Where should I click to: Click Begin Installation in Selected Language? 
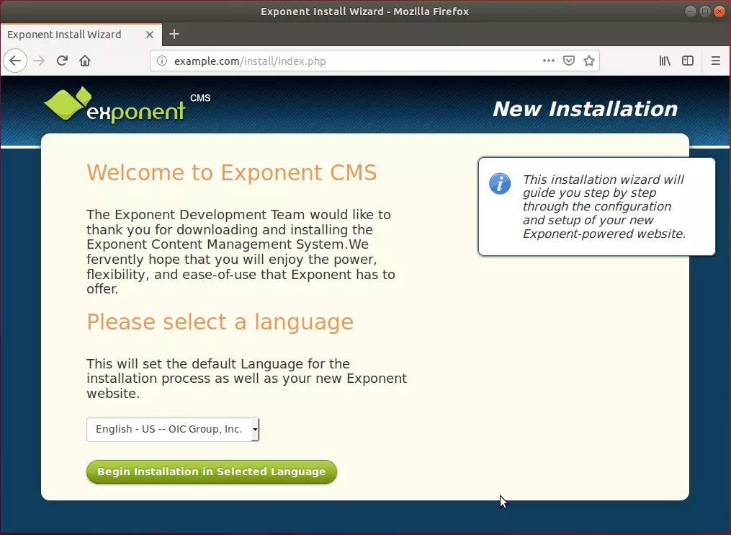pyautogui.click(x=212, y=472)
